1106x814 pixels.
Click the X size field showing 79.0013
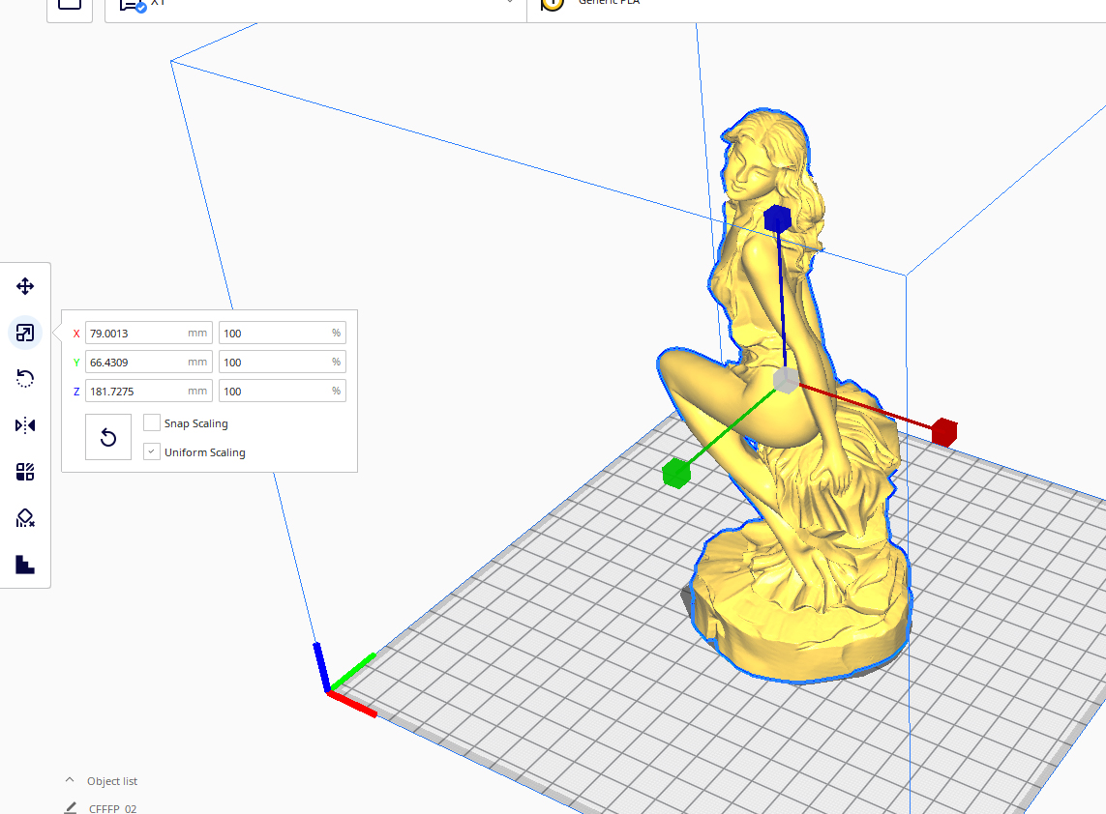click(x=149, y=333)
